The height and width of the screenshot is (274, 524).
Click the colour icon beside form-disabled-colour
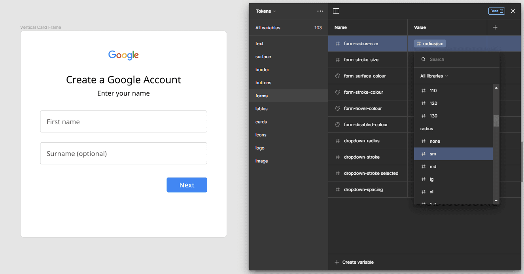(337, 125)
